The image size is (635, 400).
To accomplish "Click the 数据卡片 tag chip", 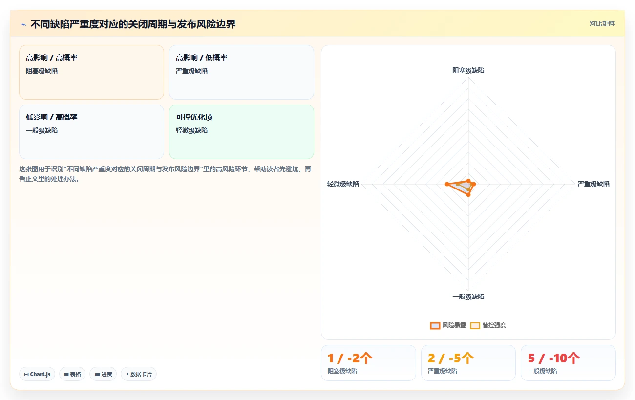I will tap(139, 374).
